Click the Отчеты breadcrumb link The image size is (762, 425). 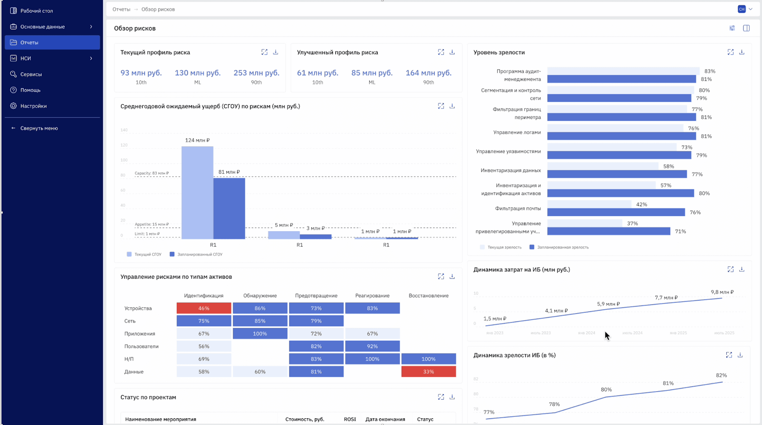point(121,10)
